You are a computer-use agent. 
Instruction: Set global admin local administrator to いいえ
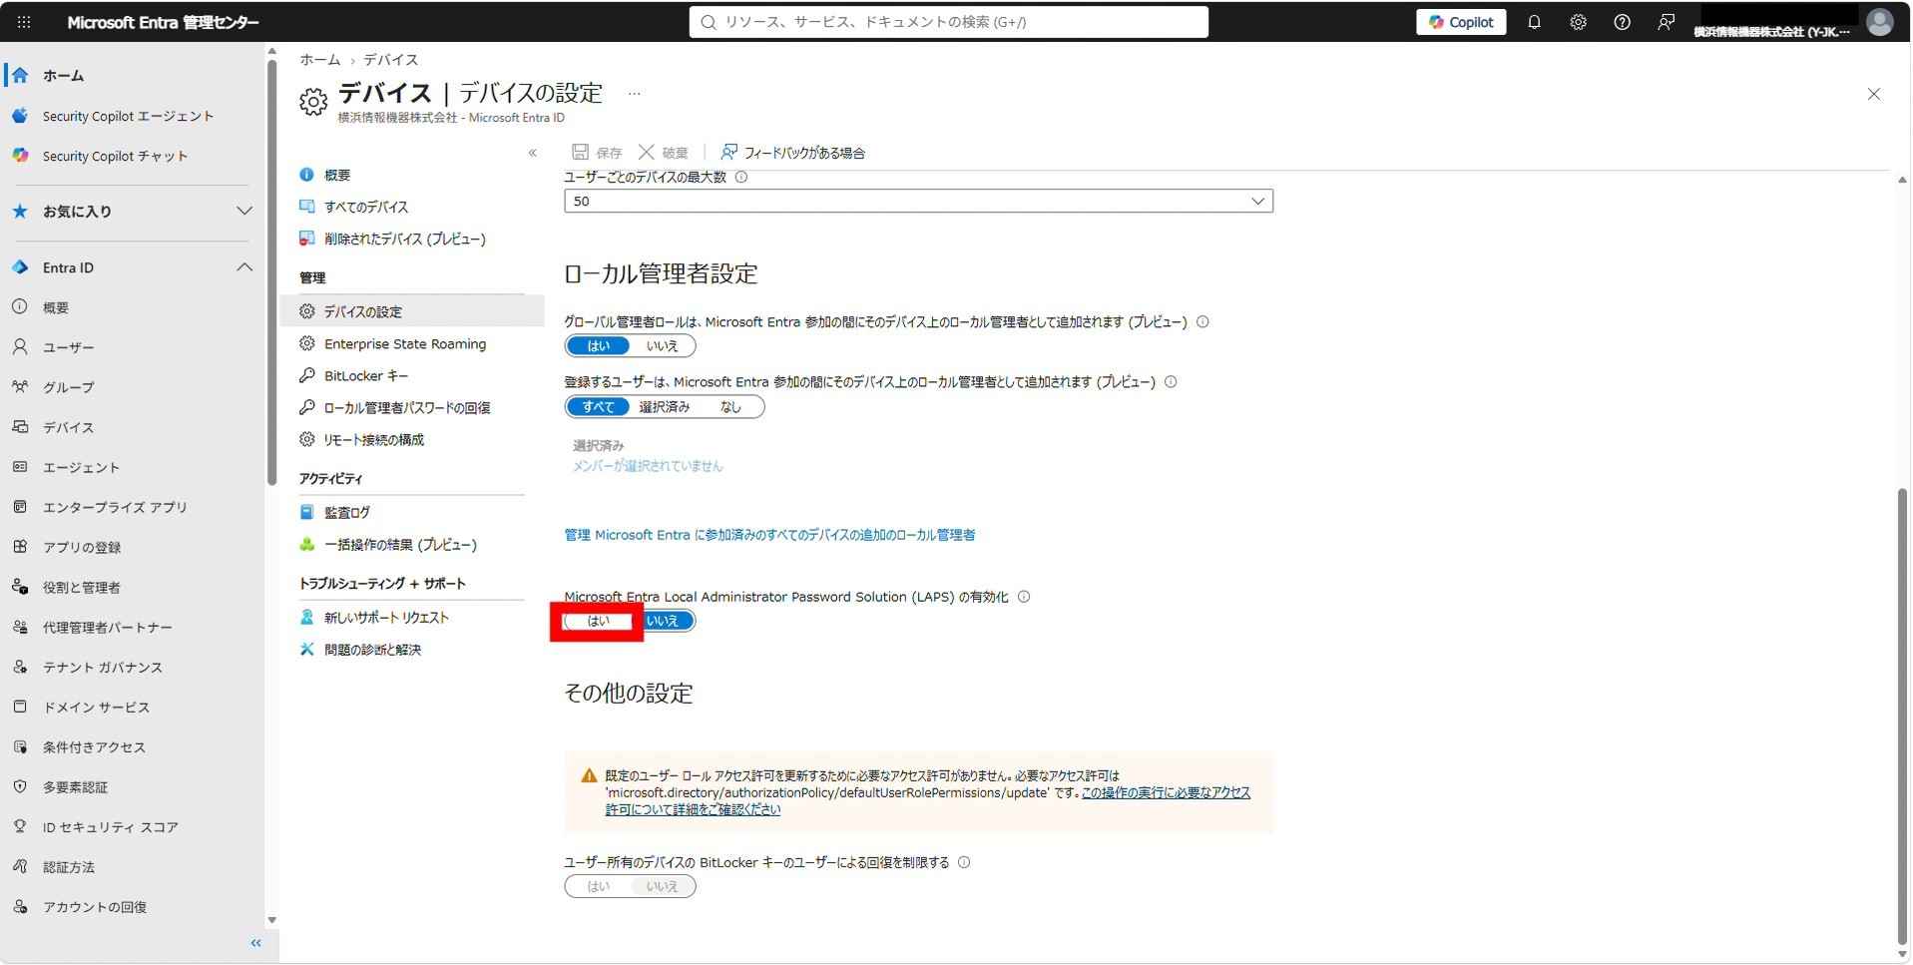[x=662, y=346]
